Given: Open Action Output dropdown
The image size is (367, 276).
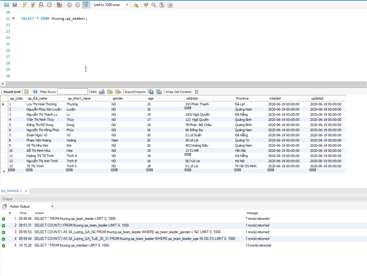Looking at the screenshot, I should point(52,206).
